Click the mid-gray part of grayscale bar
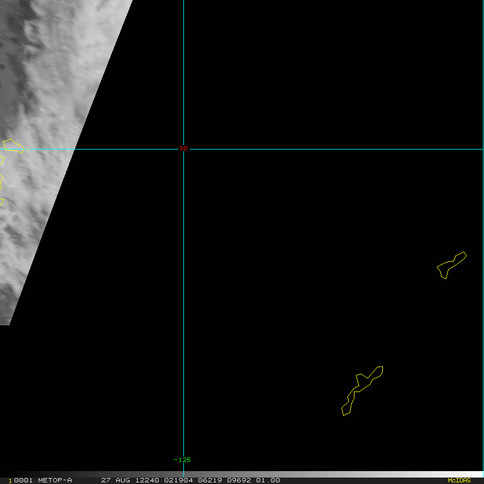The height and width of the screenshot is (484, 484). click(x=242, y=474)
